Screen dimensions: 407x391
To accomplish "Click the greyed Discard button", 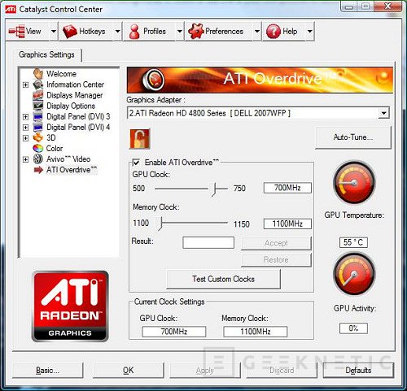I will (x=282, y=370).
